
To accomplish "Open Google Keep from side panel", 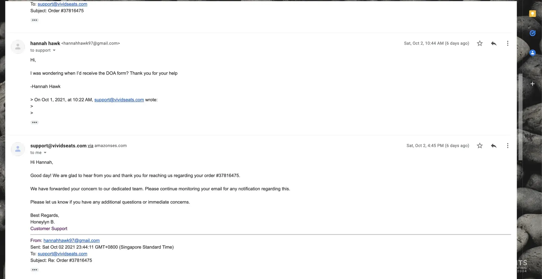I will pyautogui.click(x=532, y=14).
